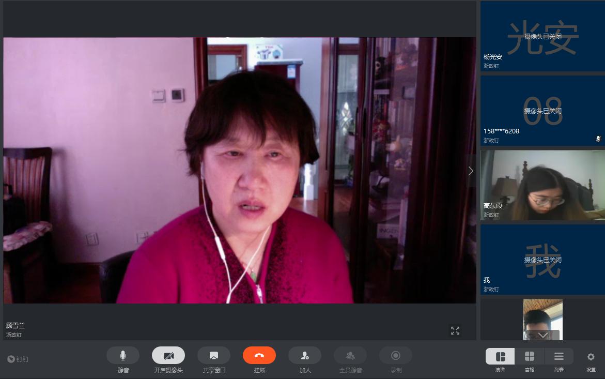Switch to 演讲 speaker layout

(x=500, y=356)
